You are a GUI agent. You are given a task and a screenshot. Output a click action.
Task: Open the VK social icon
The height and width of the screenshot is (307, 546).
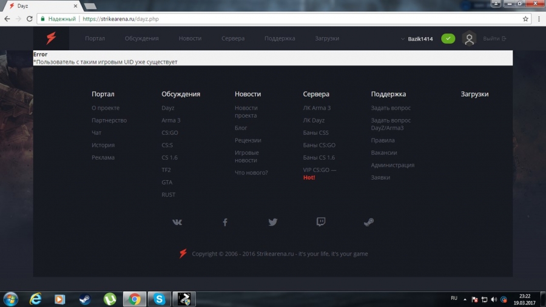pos(177,222)
